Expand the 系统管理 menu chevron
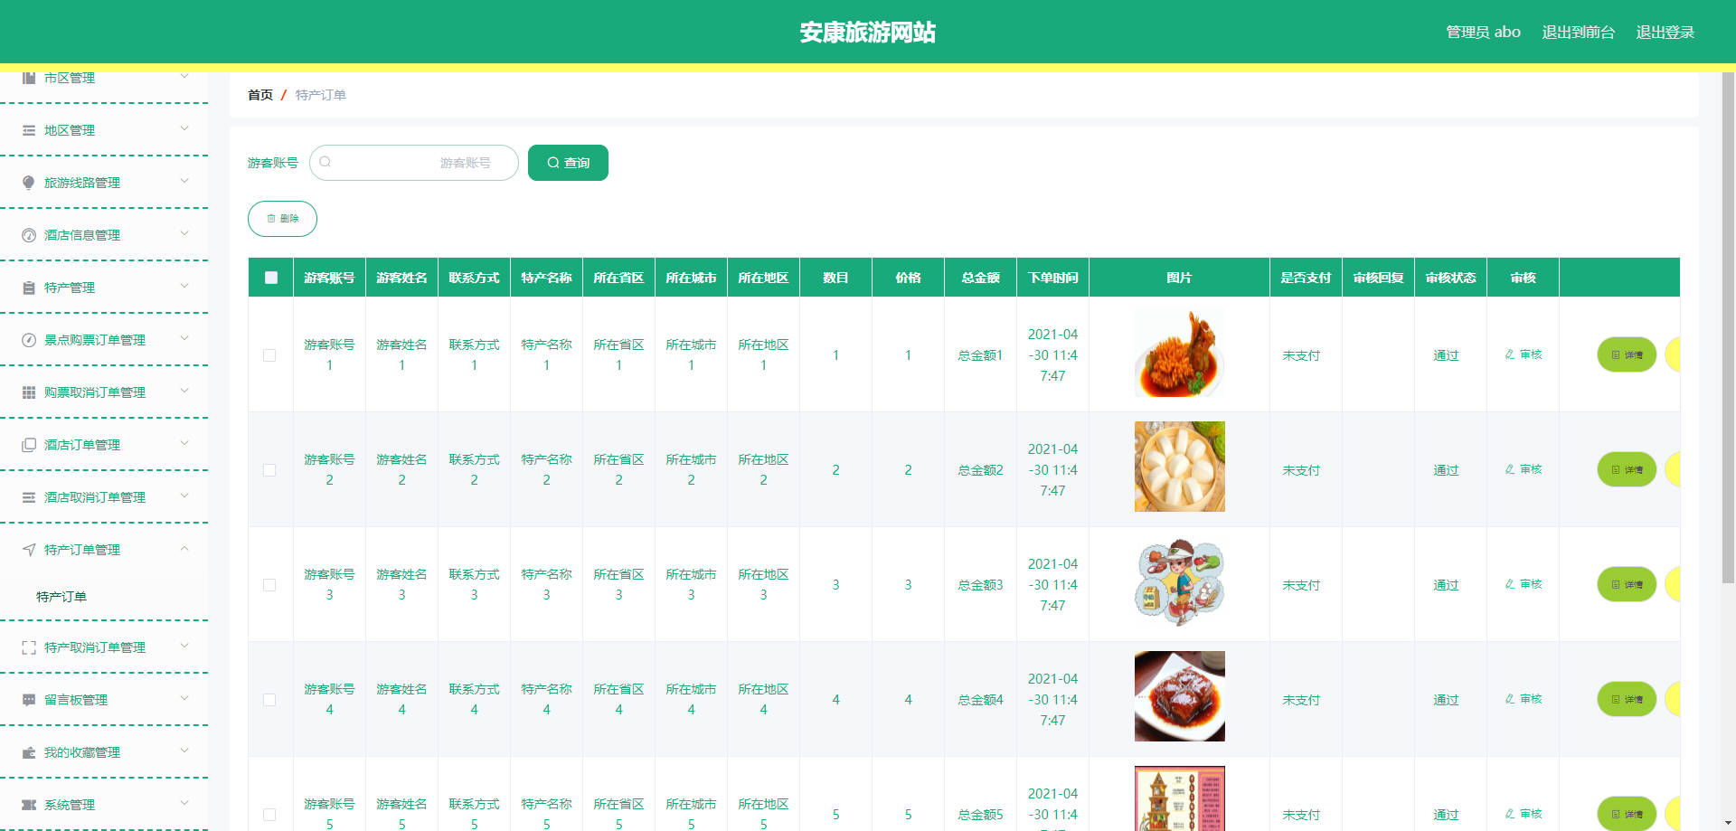The width and height of the screenshot is (1736, 831). point(184,803)
